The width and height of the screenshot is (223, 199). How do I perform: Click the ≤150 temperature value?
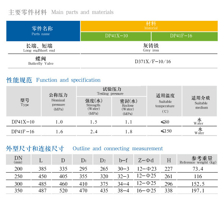[x=166, y=131]
